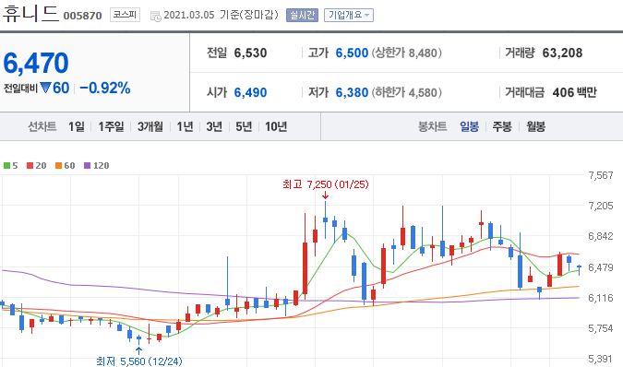Click the 최고 7,250 (01/25) high marker
Viewport: 623px width, 367px height.
pyautogui.click(x=326, y=184)
